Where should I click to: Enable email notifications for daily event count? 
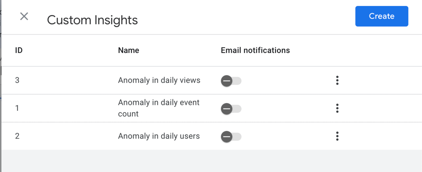tap(231, 109)
